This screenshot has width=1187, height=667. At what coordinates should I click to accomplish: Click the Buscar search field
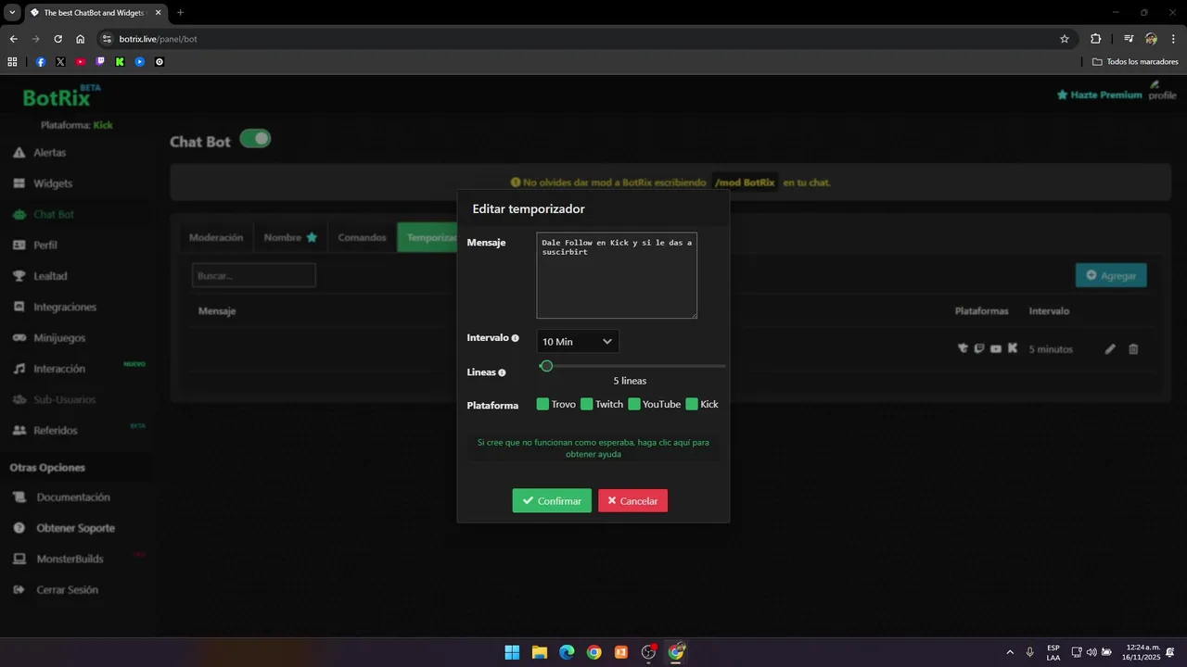[254, 275]
